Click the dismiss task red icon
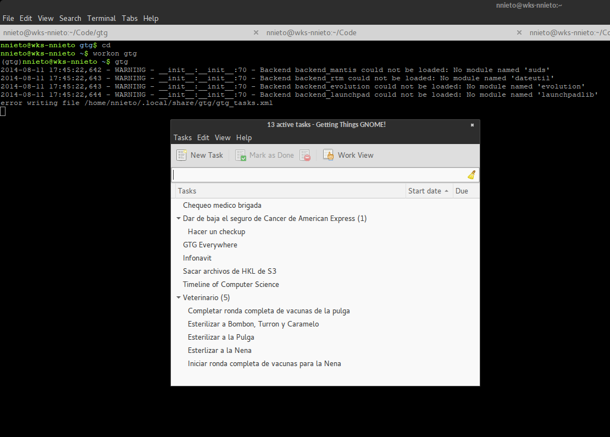Image resolution: width=610 pixels, height=437 pixels. [x=305, y=155]
